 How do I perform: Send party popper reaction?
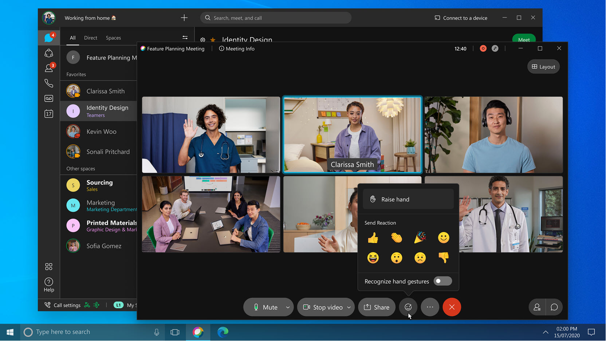click(420, 238)
